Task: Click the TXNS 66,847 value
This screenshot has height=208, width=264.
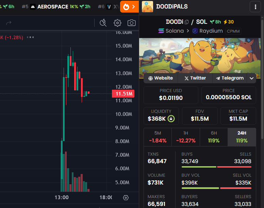Action: 157,161
